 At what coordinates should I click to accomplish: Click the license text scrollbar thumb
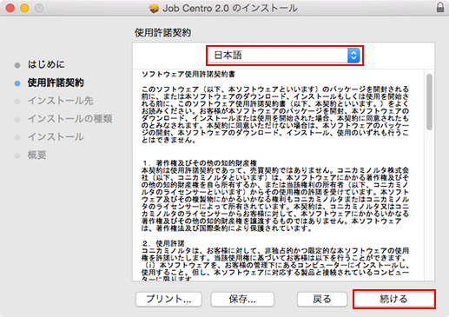429,102
